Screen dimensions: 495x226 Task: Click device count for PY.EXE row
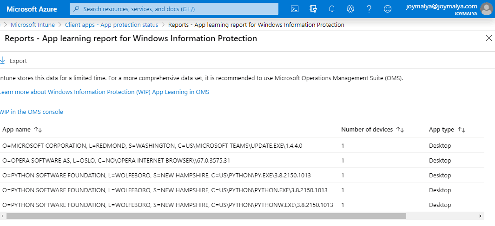pos(343,176)
